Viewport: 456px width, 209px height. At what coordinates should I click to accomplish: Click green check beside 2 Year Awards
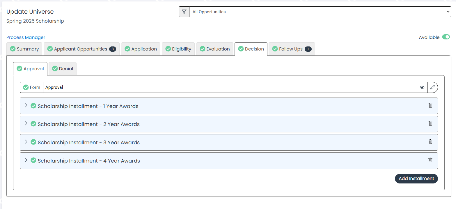pyautogui.click(x=33, y=124)
